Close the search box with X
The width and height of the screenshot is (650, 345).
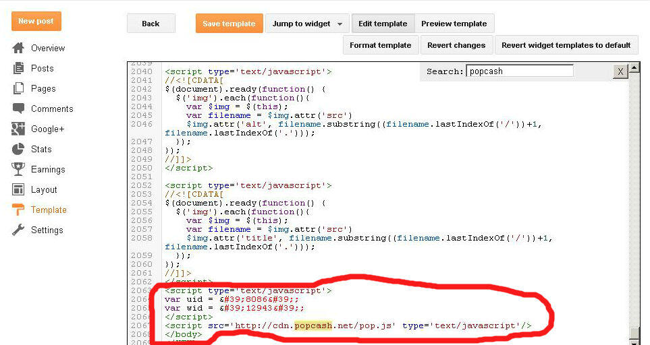point(620,71)
